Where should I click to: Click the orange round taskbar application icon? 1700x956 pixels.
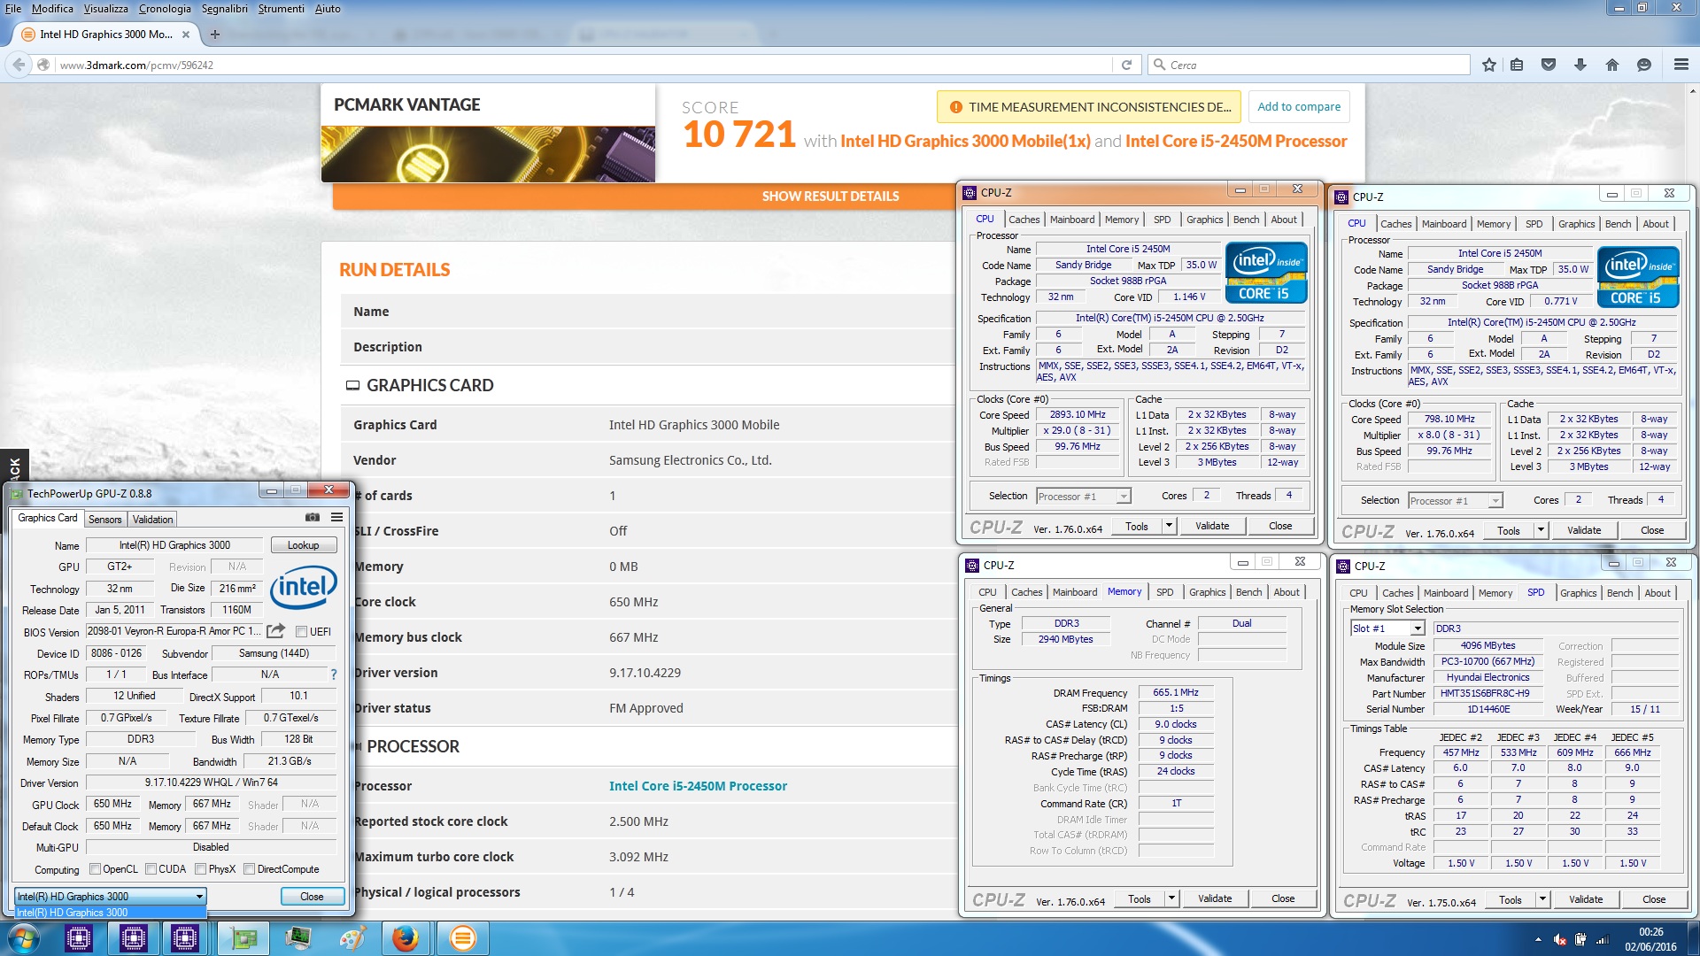coord(462,938)
